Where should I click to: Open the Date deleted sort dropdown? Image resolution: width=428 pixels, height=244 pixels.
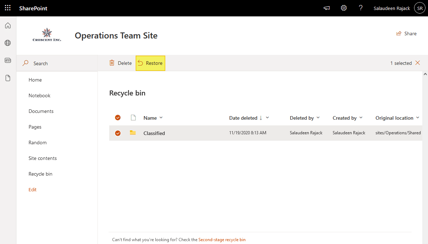[x=267, y=118]
